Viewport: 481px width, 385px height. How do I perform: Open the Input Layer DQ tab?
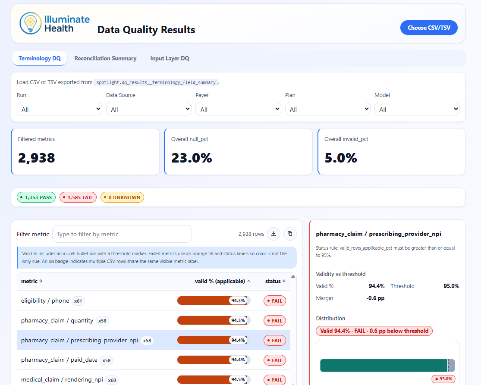[170, 58]
